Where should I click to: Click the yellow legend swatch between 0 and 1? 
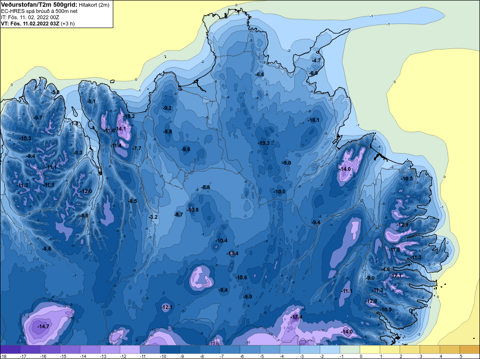coord(370,349)
